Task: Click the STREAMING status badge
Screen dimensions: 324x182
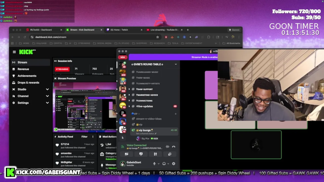Action: pos(62,69)
